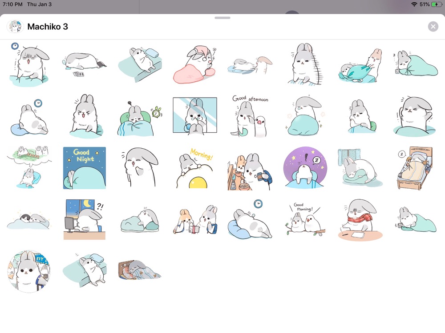Viewport: 445px width, 333px height.
Task: Pick rabbit at computer with ?! at night
Action: pos(85,219)
